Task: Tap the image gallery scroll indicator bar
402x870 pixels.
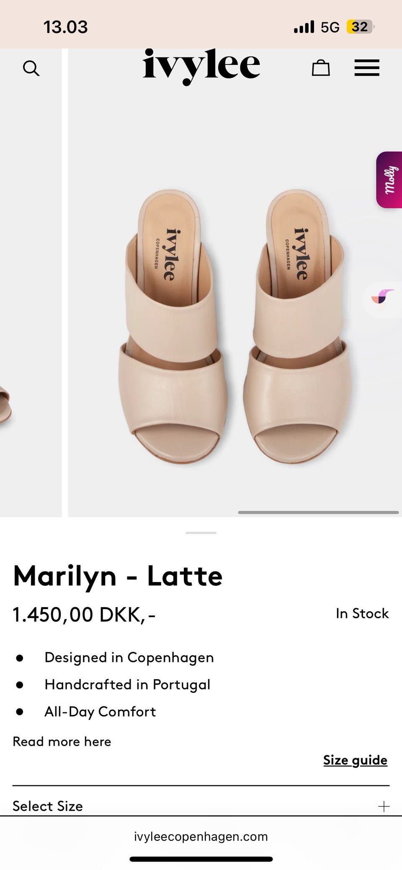Action: click(x=318, y=512)
